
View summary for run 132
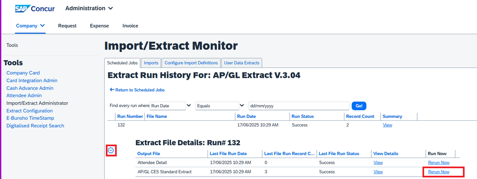click(x=387, y=125)
